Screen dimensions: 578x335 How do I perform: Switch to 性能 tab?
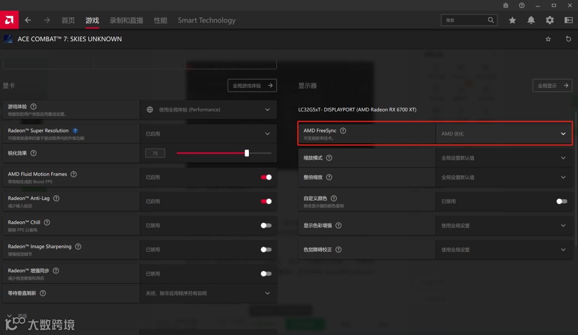(161, 20)
